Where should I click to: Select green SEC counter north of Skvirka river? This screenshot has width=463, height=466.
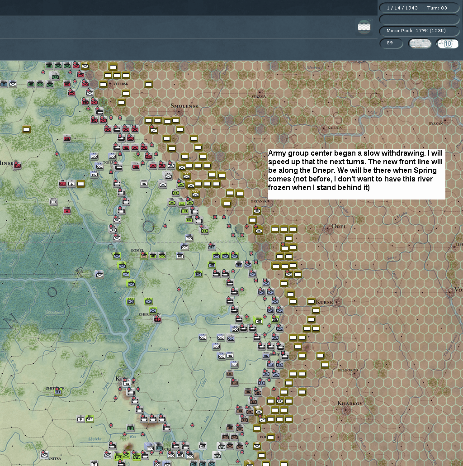coord(90,419)
